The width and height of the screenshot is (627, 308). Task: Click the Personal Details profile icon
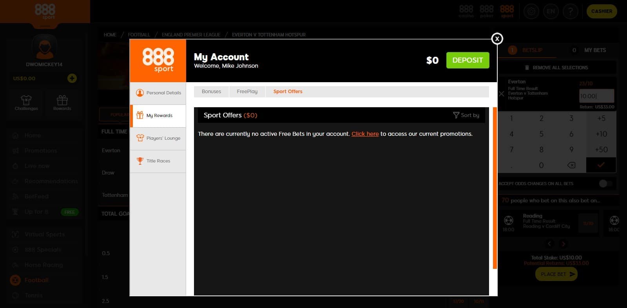pyautogui.click(x=140, y=93)
